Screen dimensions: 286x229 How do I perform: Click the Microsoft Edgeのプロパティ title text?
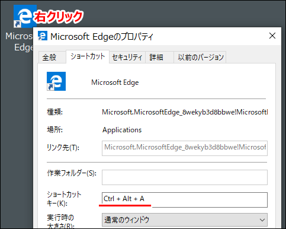[102, 37]
